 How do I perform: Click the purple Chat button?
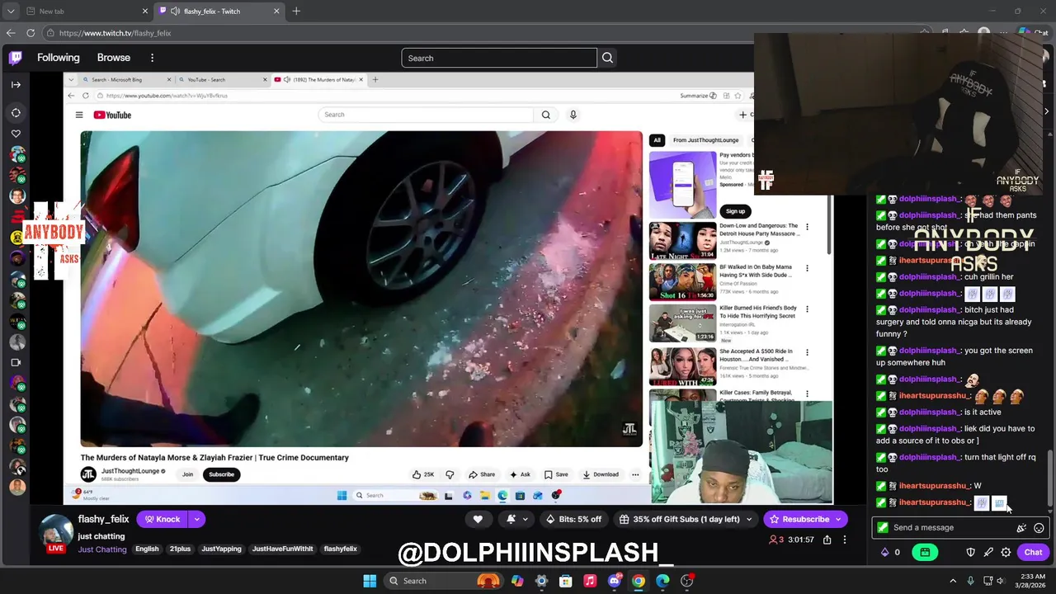pos(1033,553)
